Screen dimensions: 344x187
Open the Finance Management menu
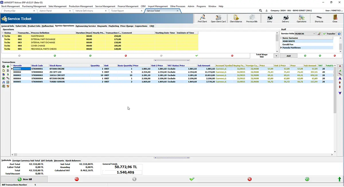[128, 6]
